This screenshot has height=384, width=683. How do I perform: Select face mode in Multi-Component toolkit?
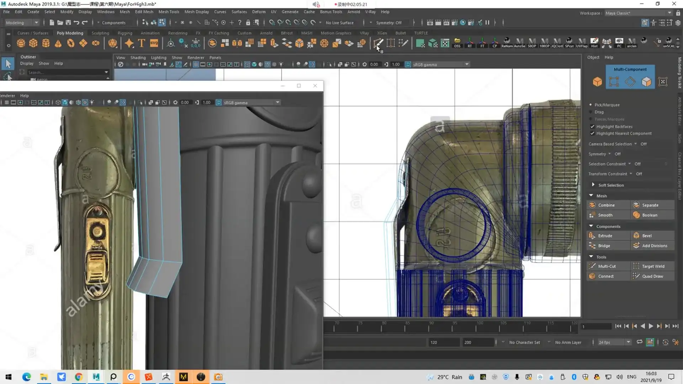click(x=646, y=82)
